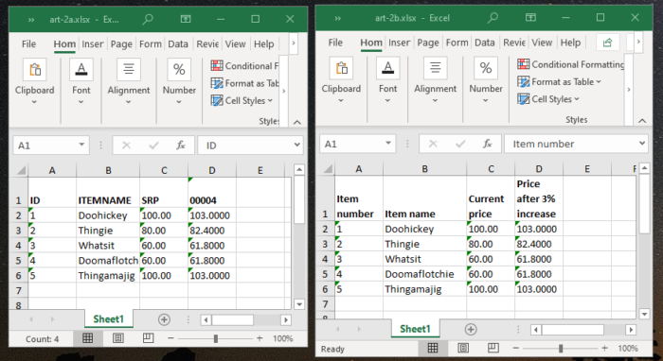Screen dimensions: 663x361
Task: Select cell Doomaflotchie in art-2b
Action: [424, 274]
